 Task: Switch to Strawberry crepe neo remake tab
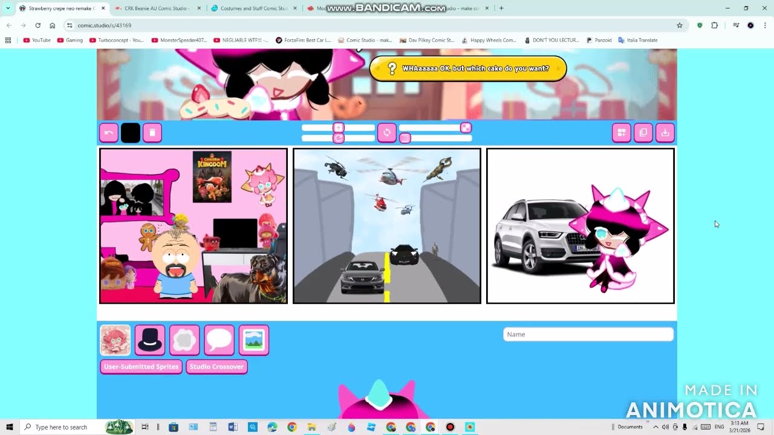60,8
